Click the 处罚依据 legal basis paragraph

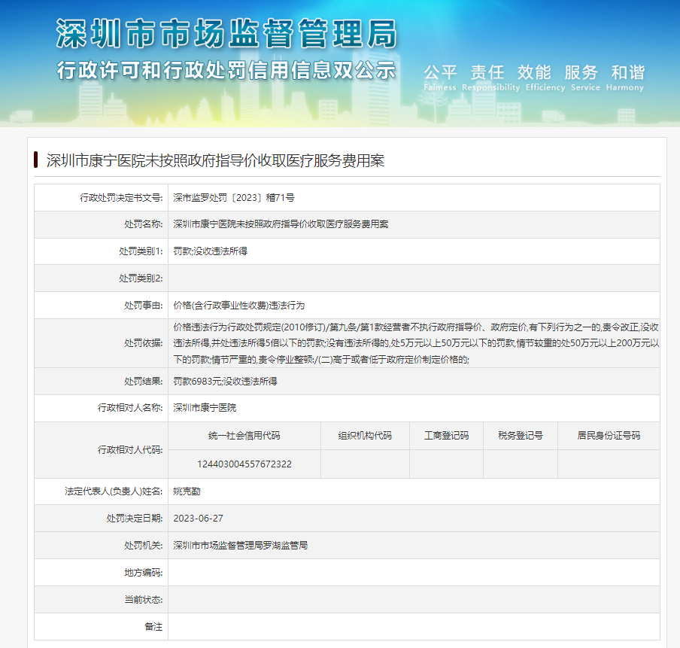(x=416, y=343)
